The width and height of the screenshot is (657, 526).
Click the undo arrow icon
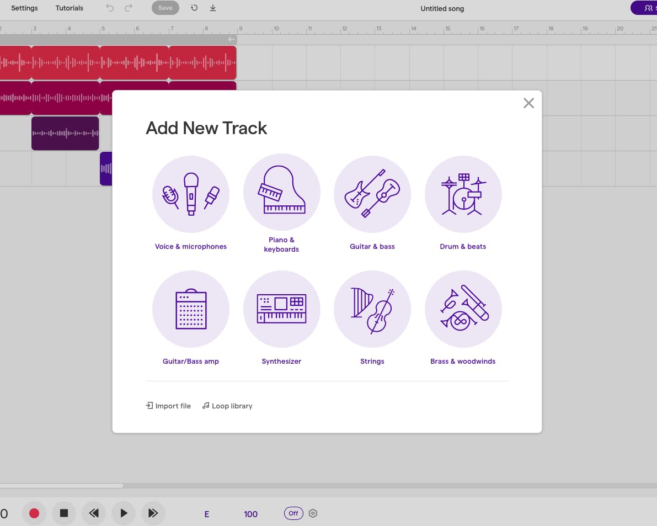click(110, 8)
